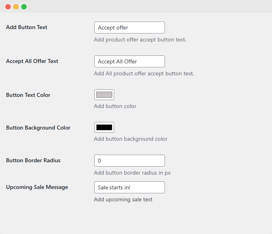Click the "Add button border radius in px" hint
272x234 pixels.
click(132, 173)
